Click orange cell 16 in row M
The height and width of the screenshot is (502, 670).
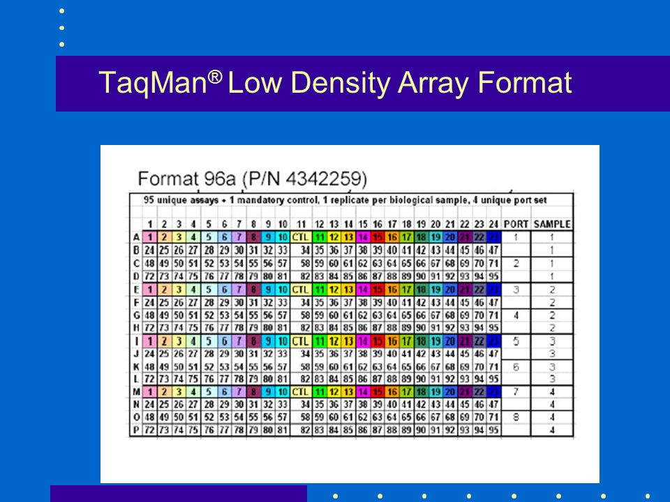click(392, 392)
